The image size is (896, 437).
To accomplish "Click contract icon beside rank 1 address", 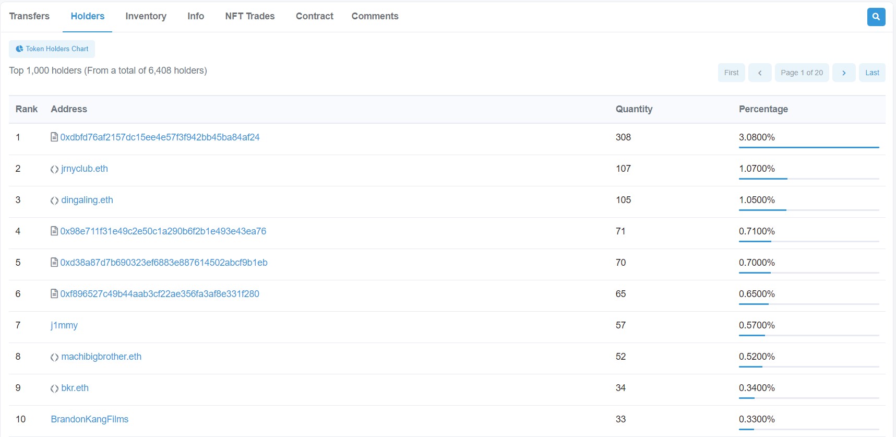I will pyautogui.click(x=54, y=137).
